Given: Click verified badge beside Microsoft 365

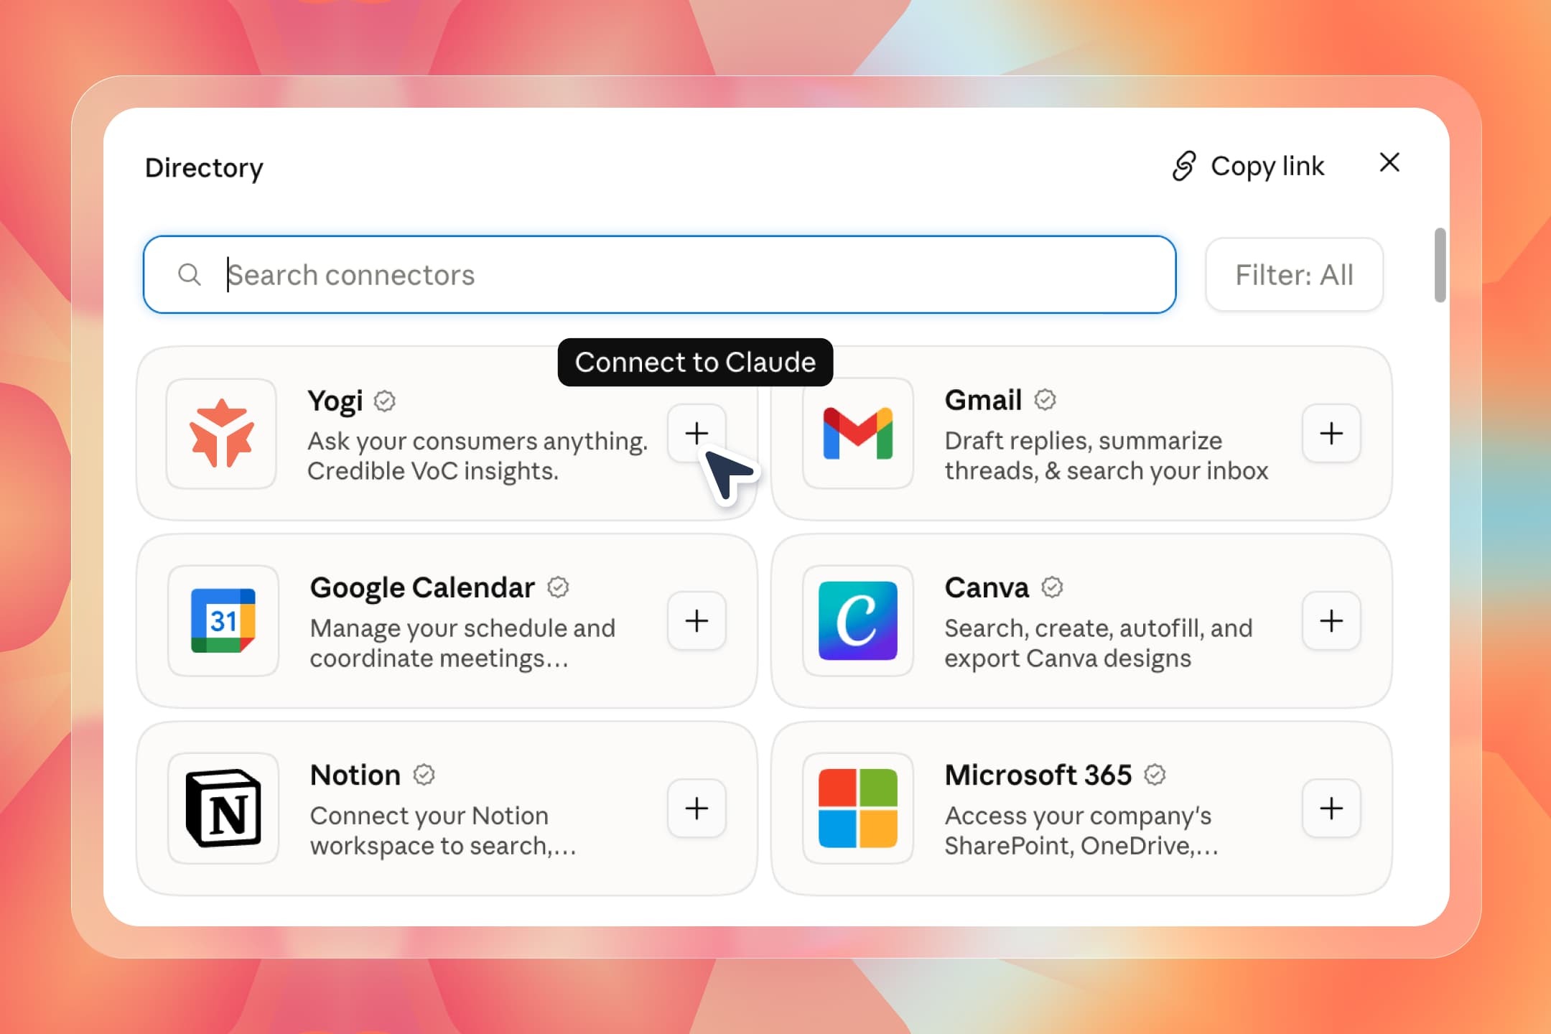Looking at the screenshot, I should point(1155,775).
